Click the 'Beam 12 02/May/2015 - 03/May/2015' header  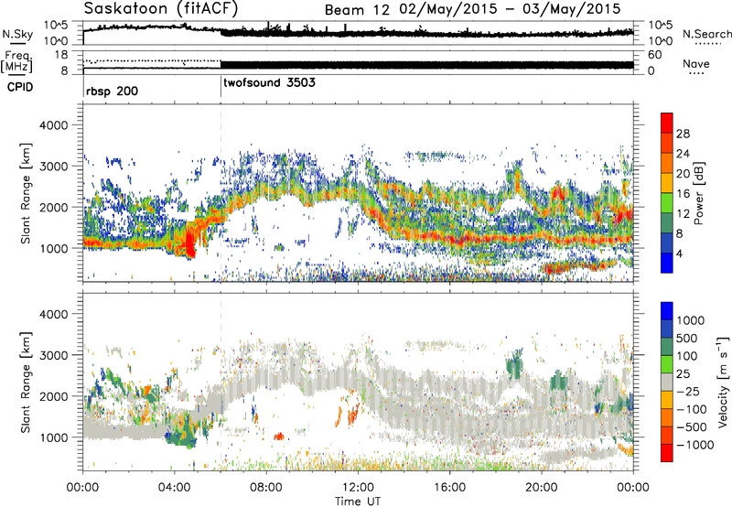pyautogui.click(x=472, y=9)
